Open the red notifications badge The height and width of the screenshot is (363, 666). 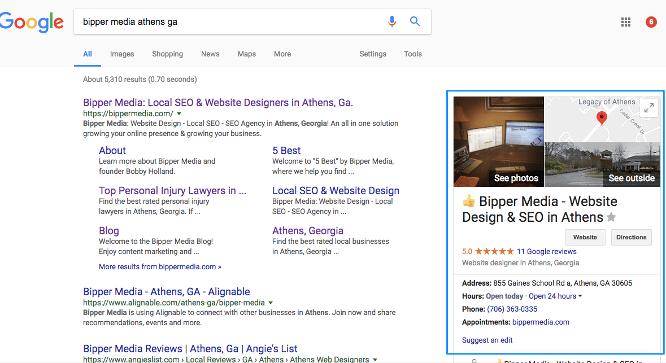pyautogui.click(x=651, y=22)
